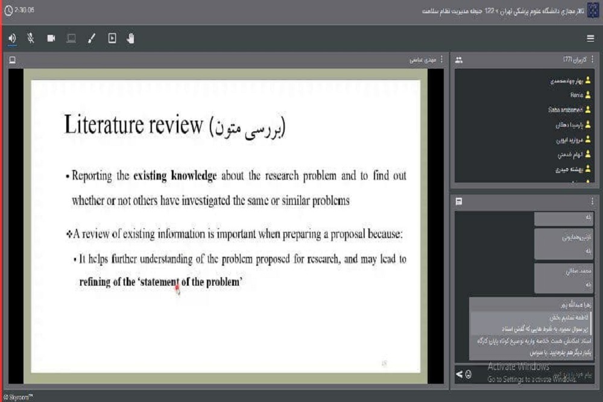Click the Skyroom logo in the footer
The image size is (603, 402).
pos(18,396)
